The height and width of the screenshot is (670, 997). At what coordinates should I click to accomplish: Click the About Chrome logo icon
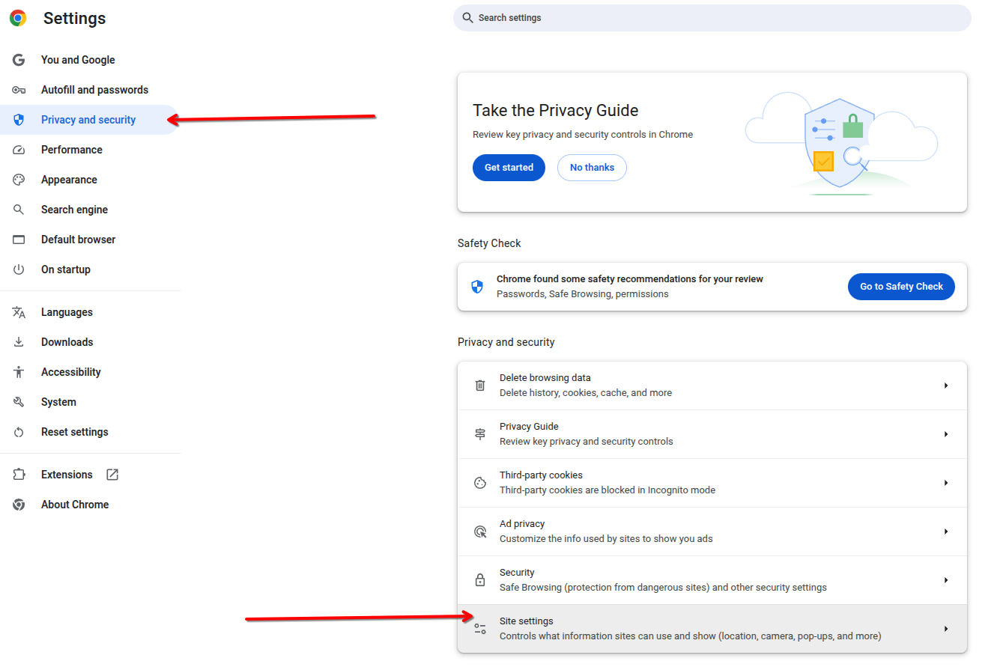point(19,505)
